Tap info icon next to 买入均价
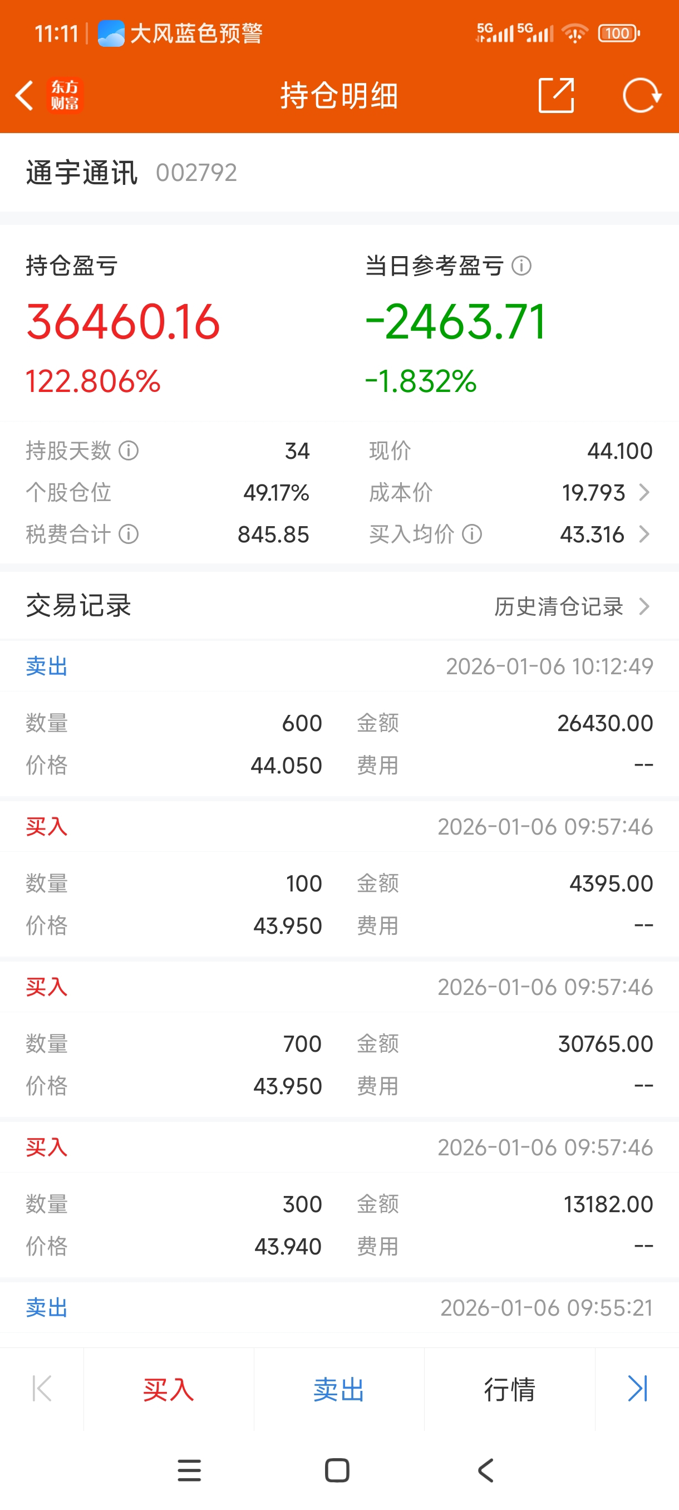Screen dimensions: 679x1510 (472, 534)
